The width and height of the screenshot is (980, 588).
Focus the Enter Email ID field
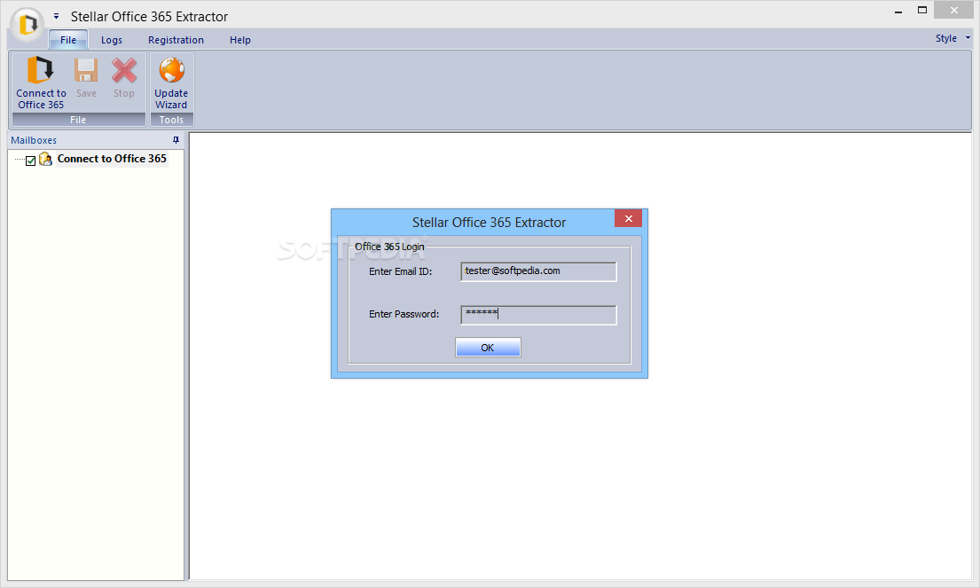538,271
